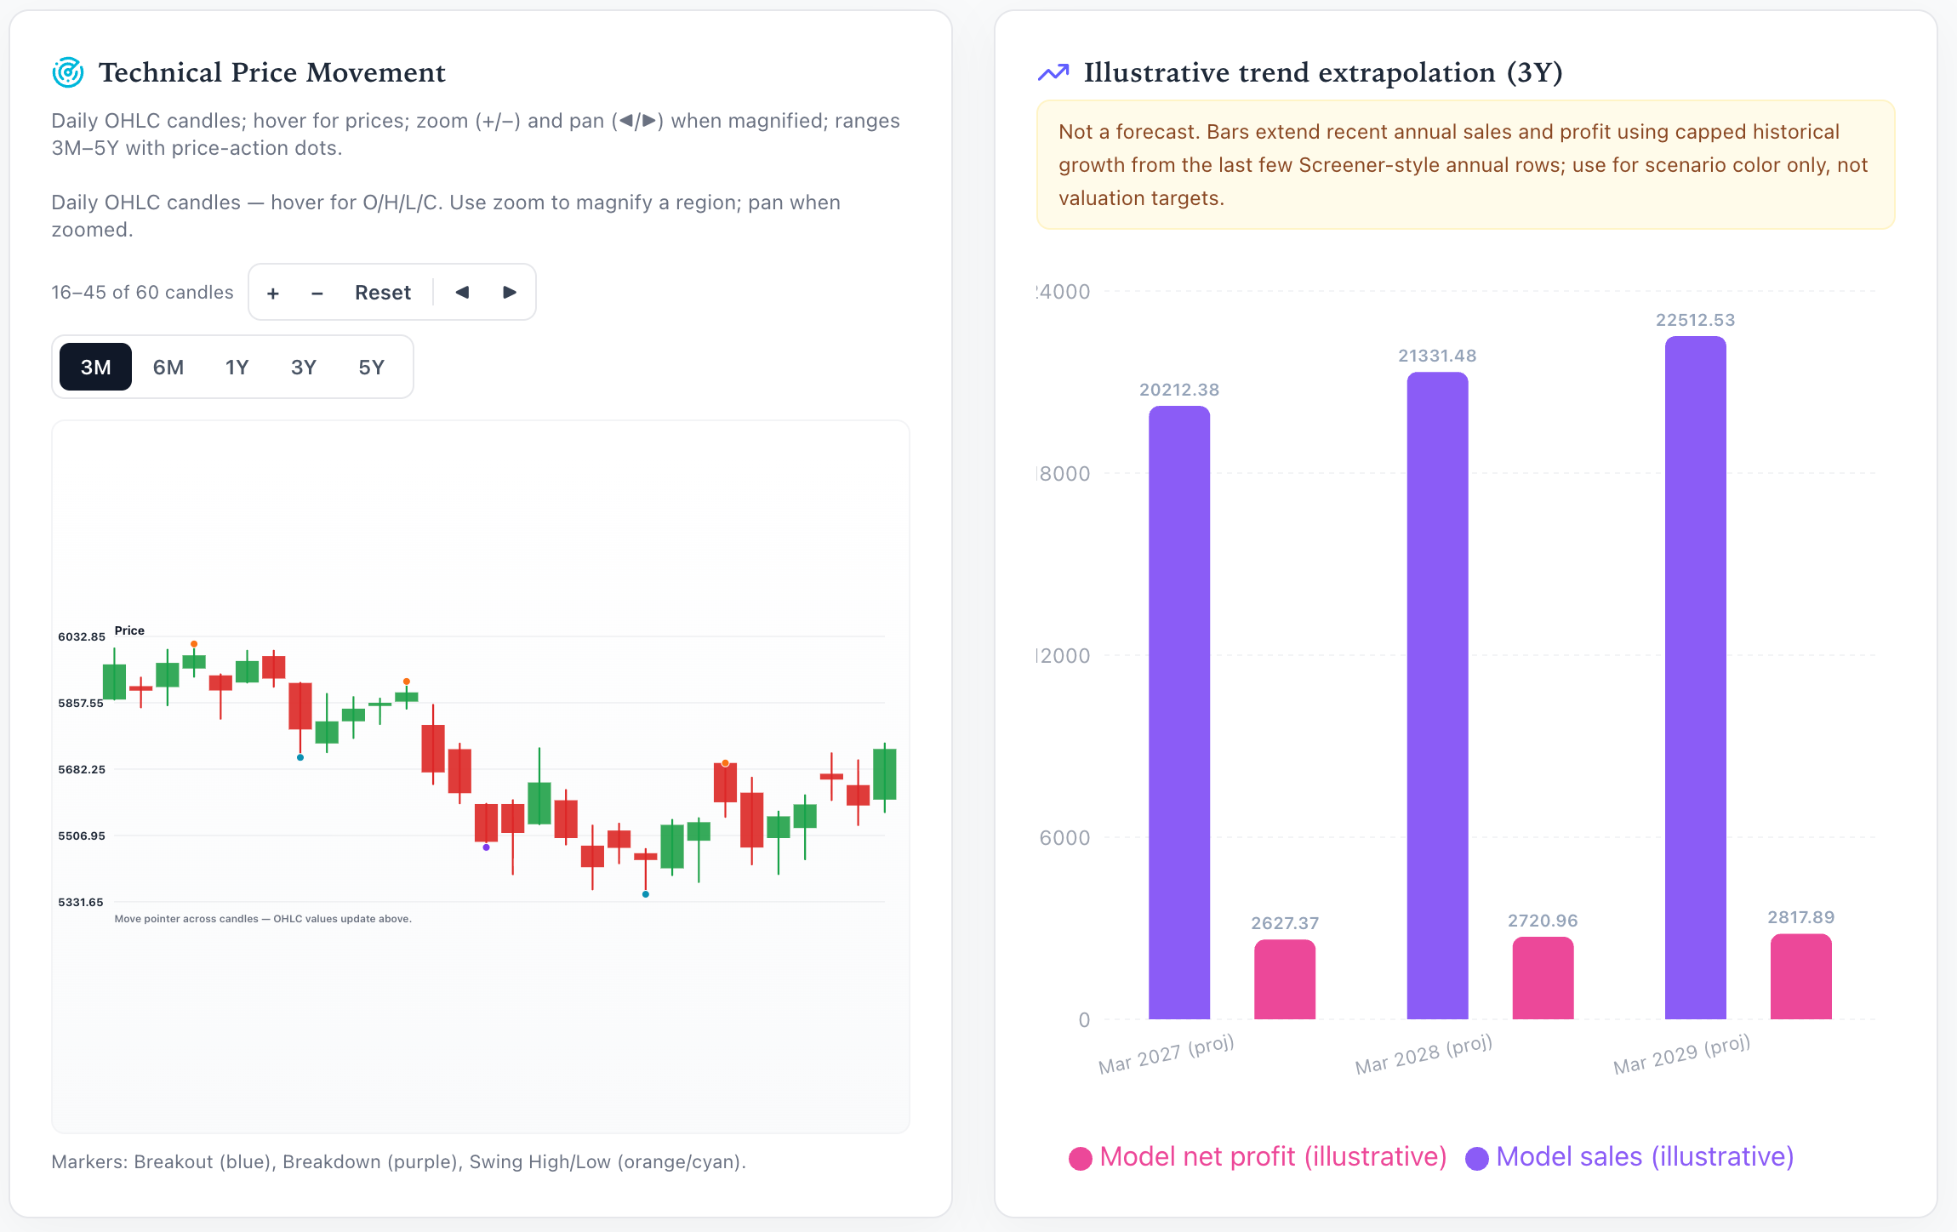Switch to the 3Y range
The image size is (1957, 1232).
pyautogui.click(x=304, y=367)
